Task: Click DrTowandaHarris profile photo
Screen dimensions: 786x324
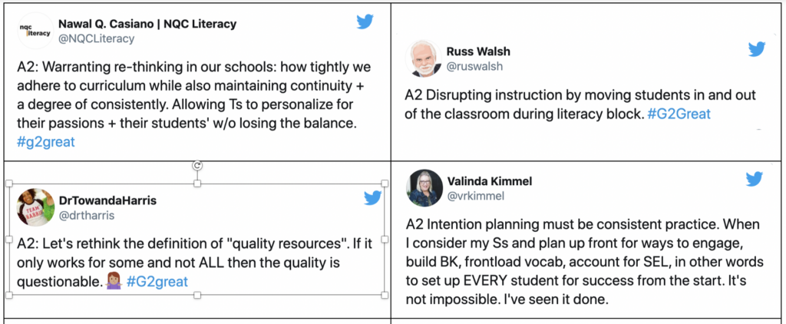Action: [35, 207]
